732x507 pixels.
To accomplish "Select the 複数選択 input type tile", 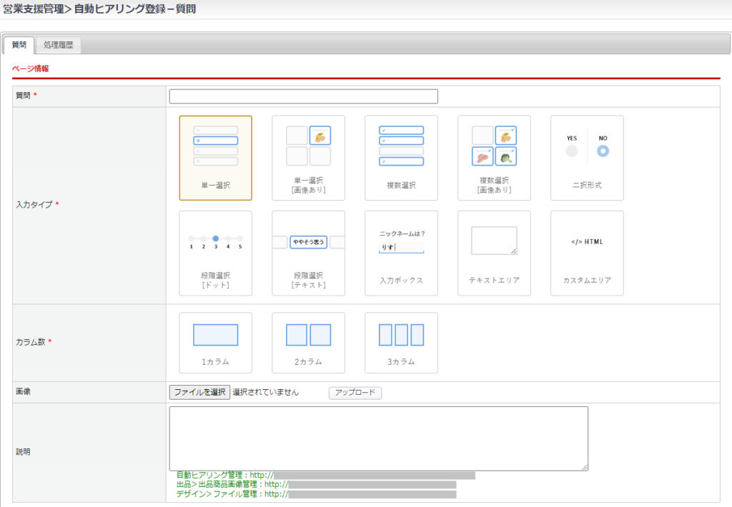I will pos(401,158).
